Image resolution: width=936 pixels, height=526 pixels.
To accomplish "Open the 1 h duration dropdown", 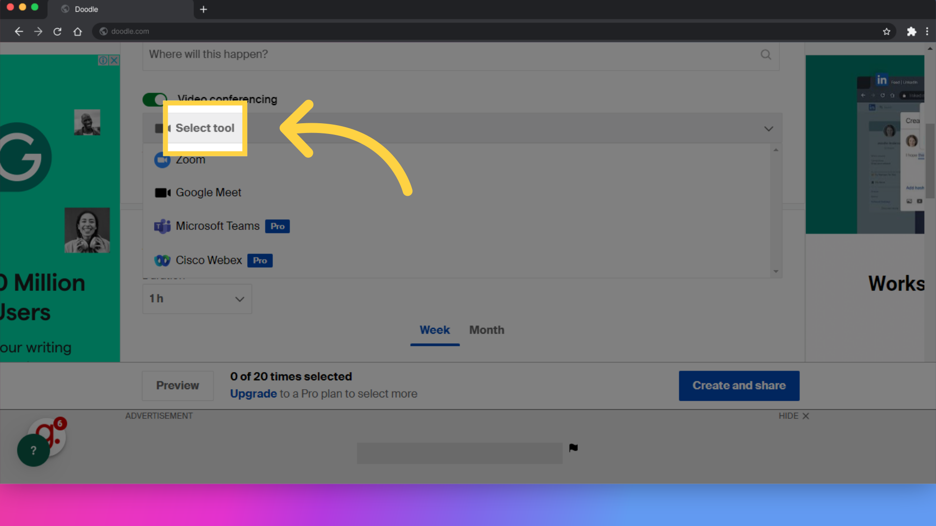I will coord(197,299).
